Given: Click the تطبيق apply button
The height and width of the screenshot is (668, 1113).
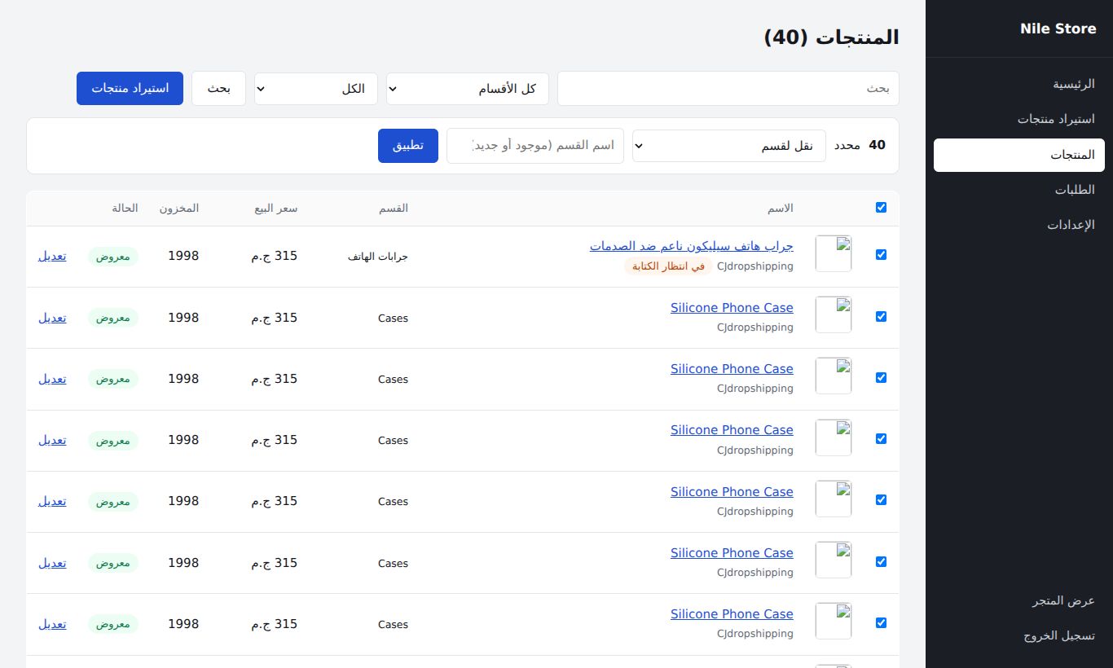Looking at the screenshot, I should (408, 146).
